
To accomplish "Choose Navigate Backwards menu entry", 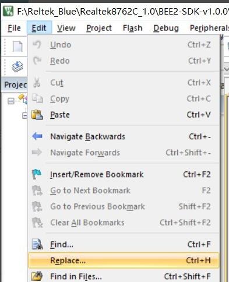I will [124, 136].
